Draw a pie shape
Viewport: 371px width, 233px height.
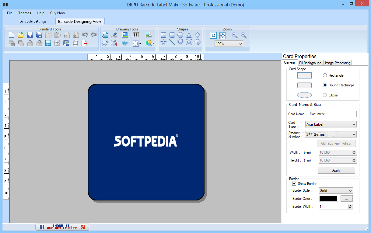pos(198,42)
